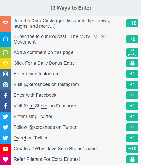Click the pink heart refer friends icon
Viewport: 141px width, 165px height.
5,160
